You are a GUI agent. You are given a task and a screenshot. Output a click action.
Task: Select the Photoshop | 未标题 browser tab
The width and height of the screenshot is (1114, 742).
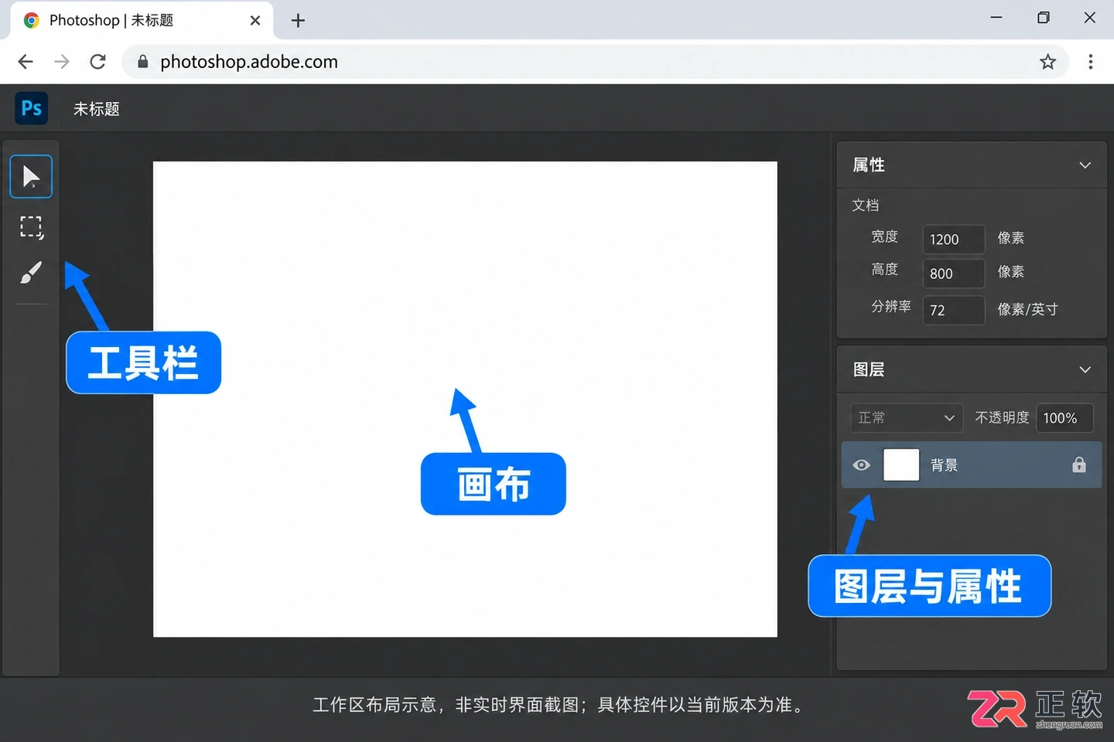(140, 21)
